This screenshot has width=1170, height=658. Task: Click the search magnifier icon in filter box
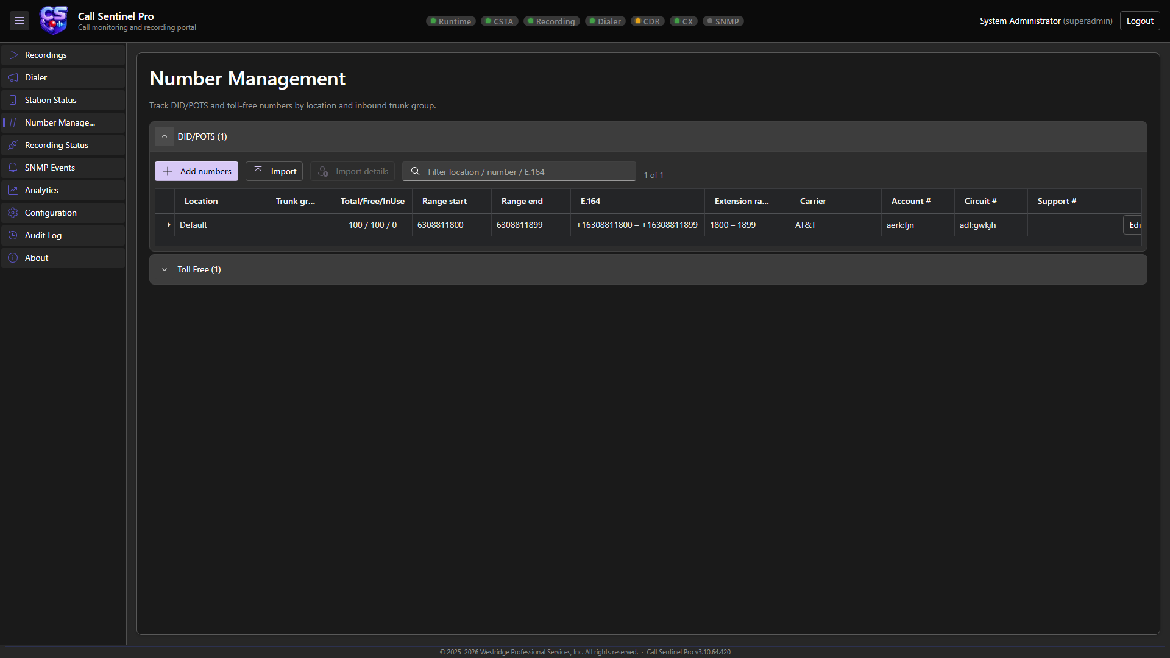tap(416, 171)
